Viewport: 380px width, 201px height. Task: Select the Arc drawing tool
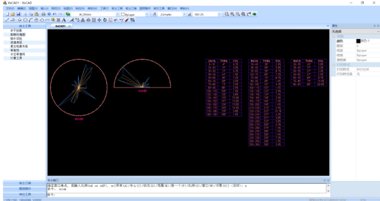pos(30,20)
